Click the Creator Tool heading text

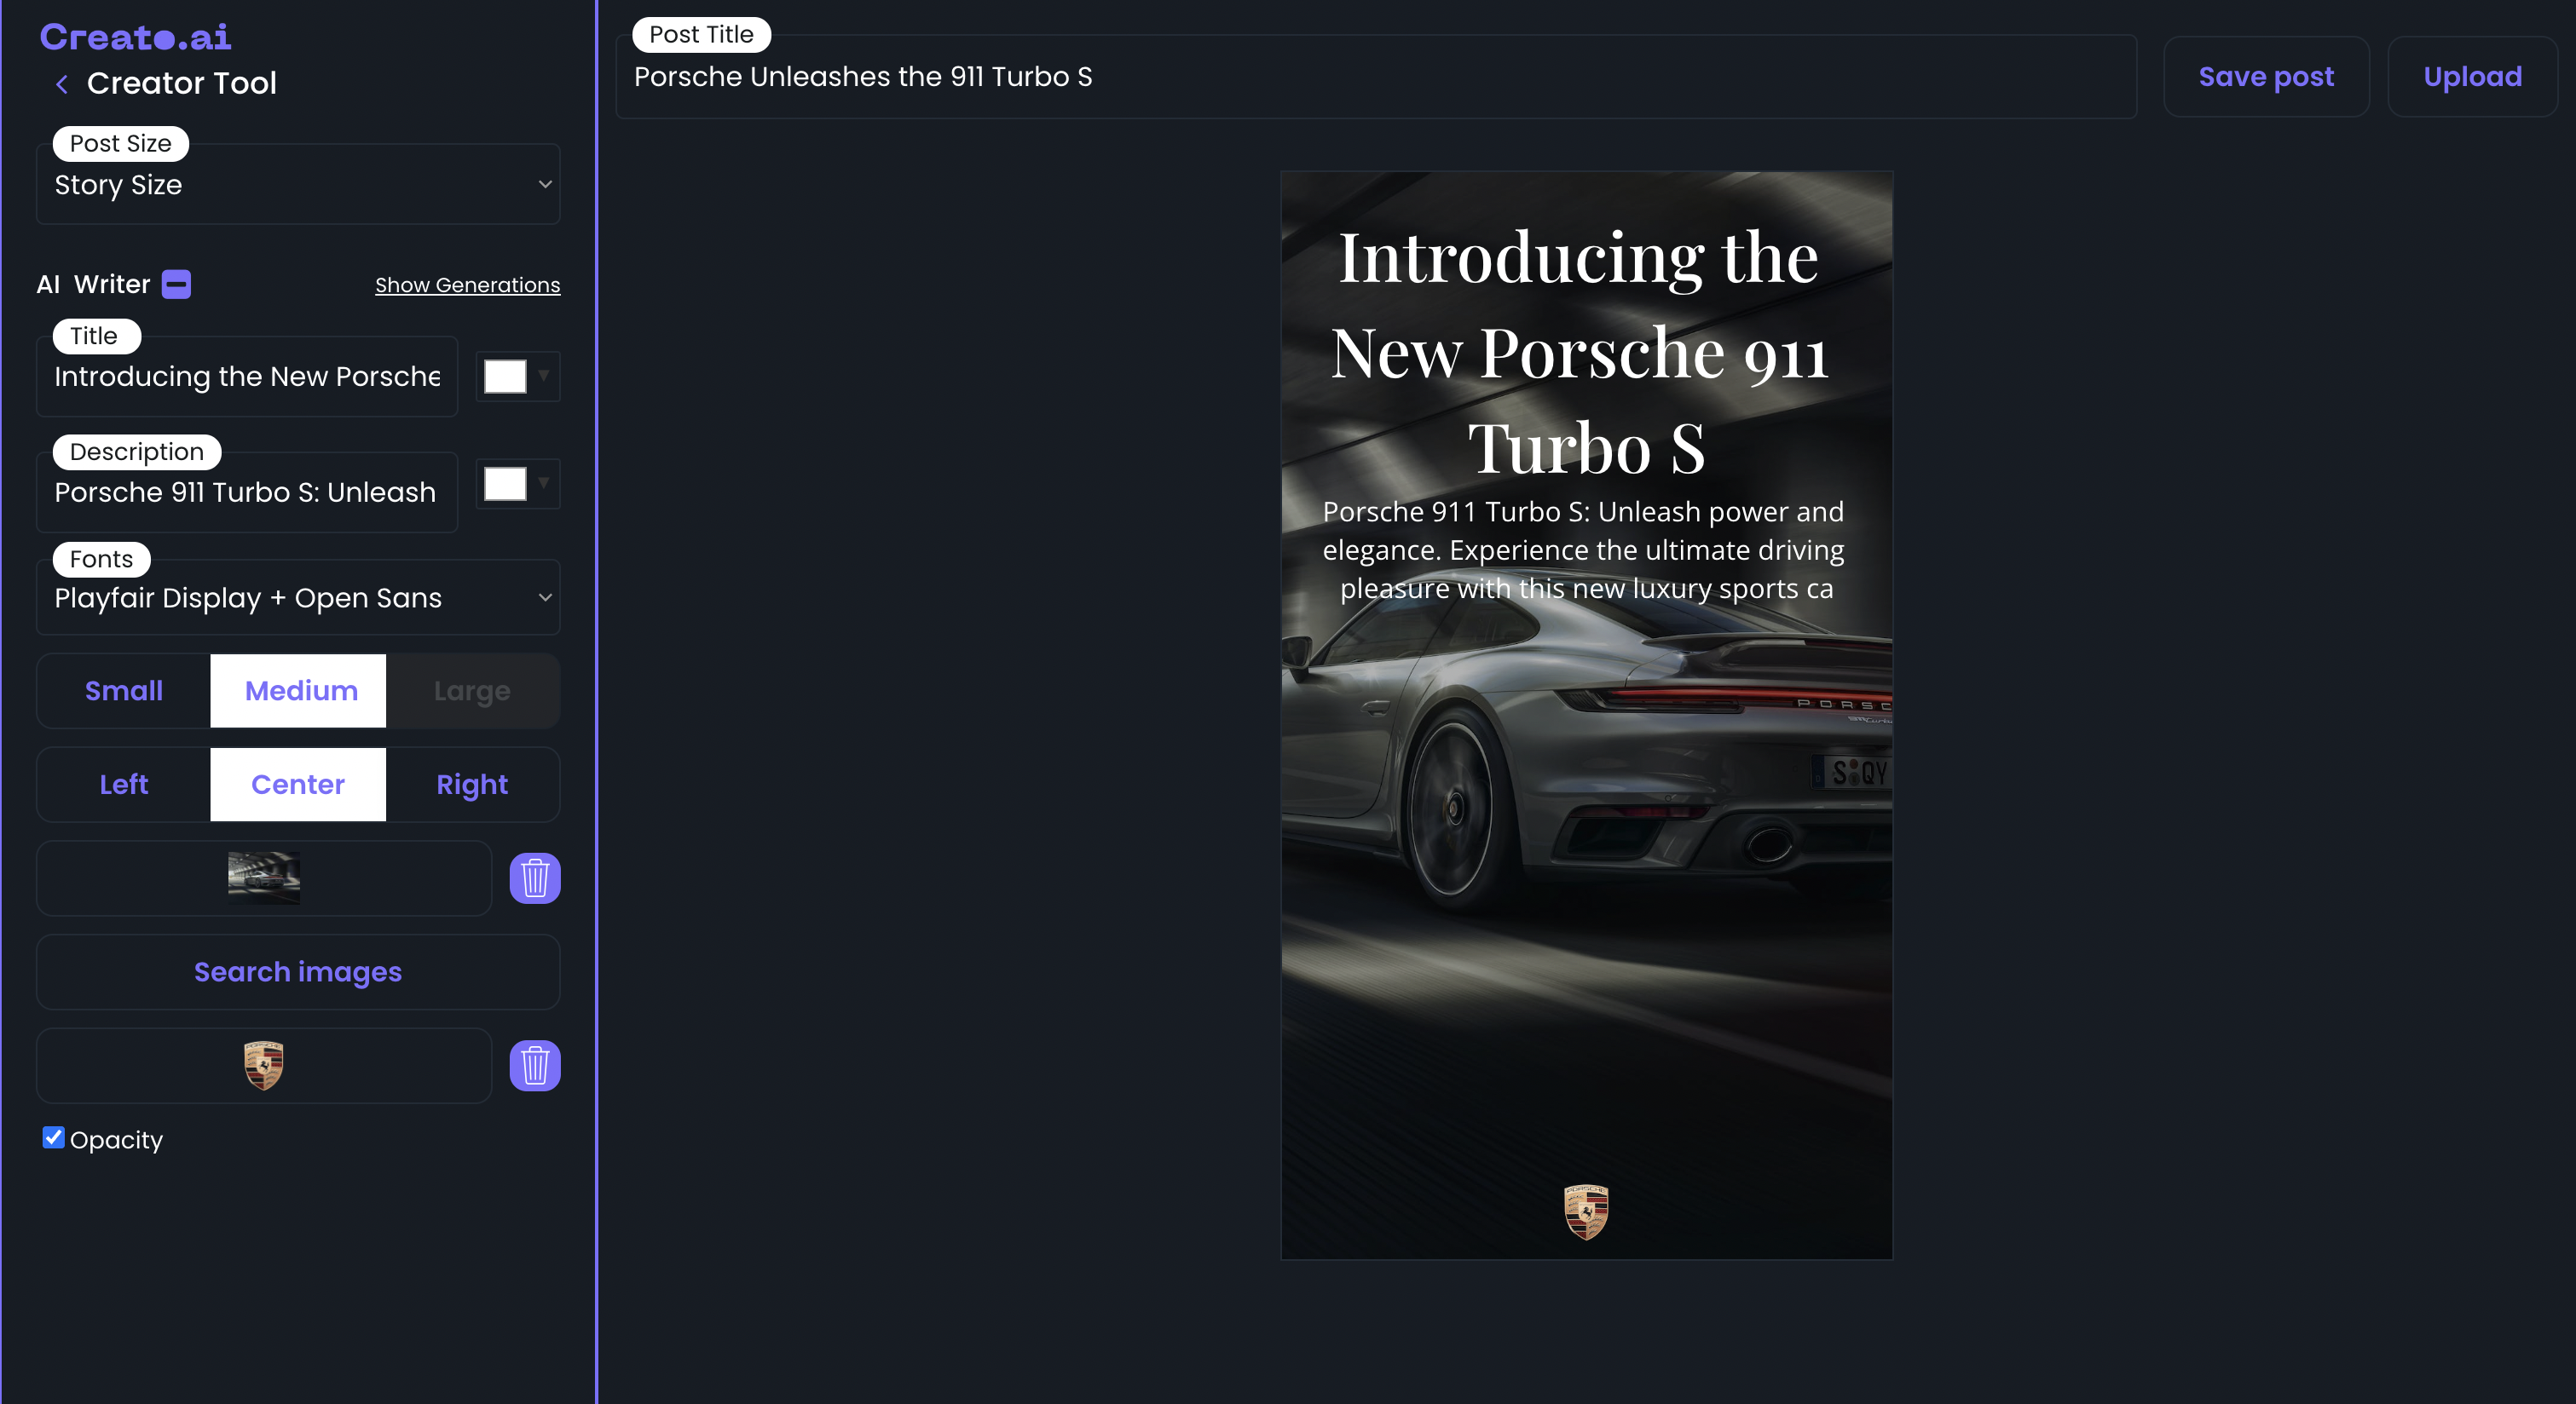(x=181, y=83)
